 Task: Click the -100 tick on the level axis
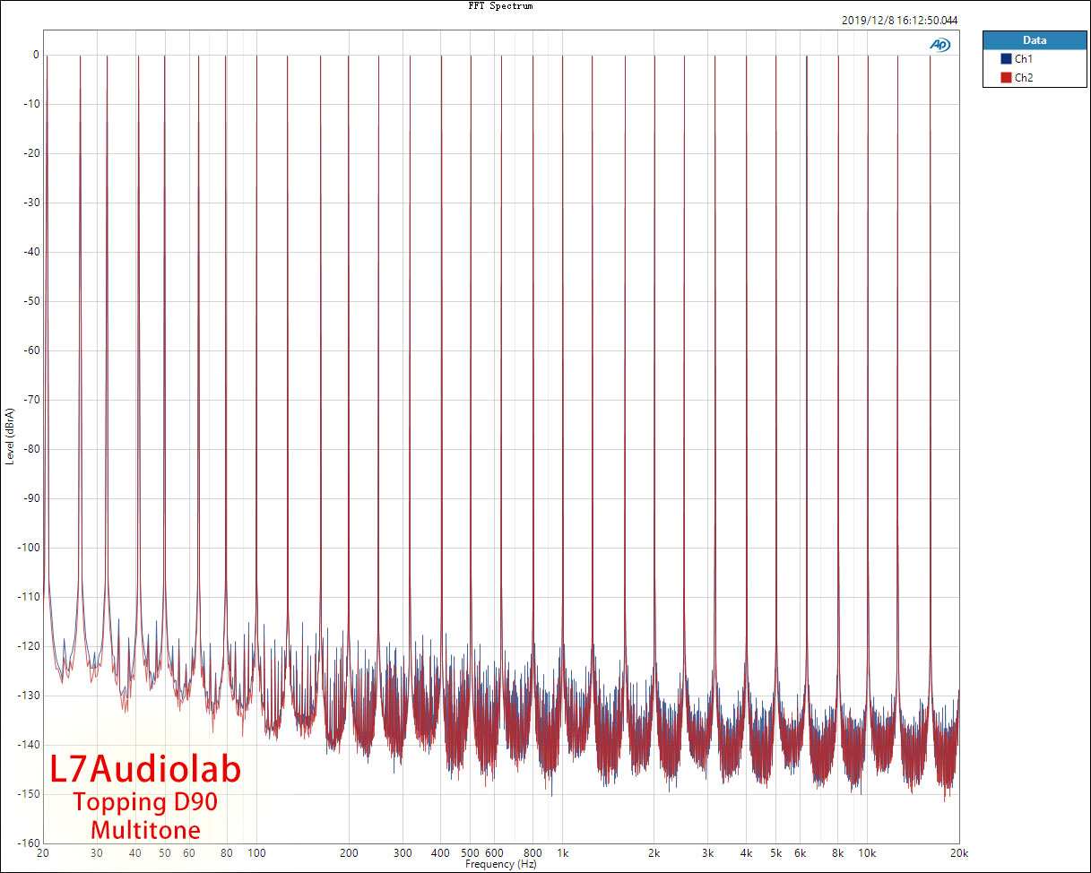pyautogui.click(x=29, y=548)
